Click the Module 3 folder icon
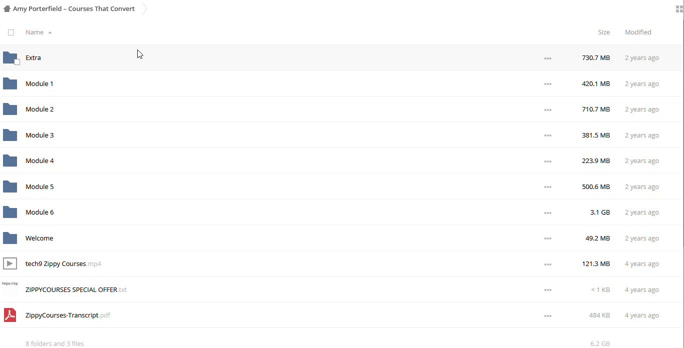The width and height of the screenshot is (684, 348). point(10,135)
